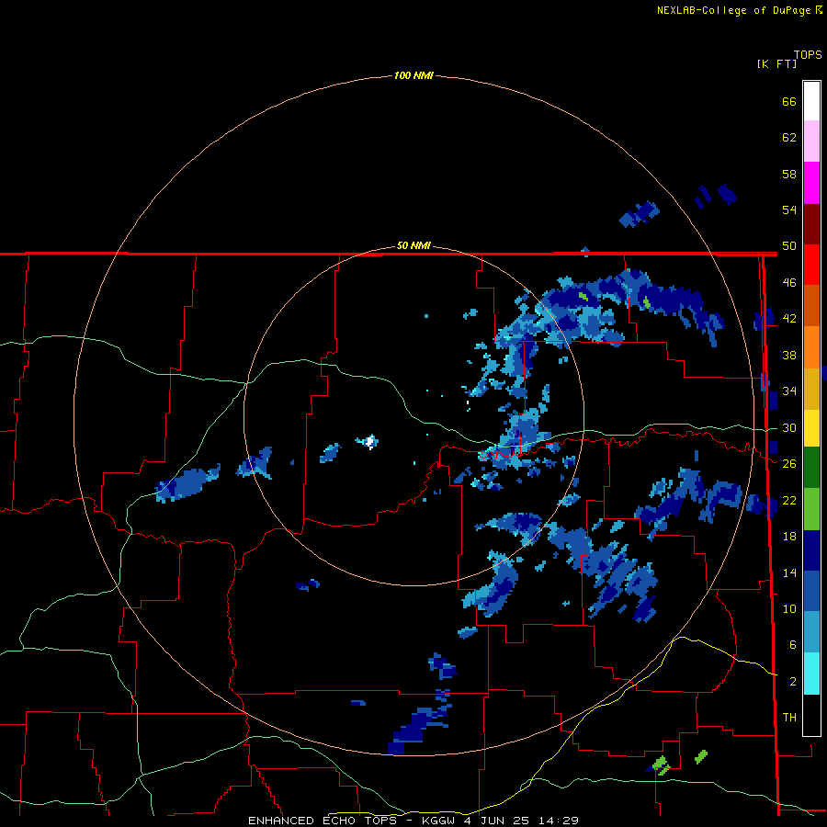827x827 pixels.
Task: Select the "34" legend value
Action: click(789, 391)
